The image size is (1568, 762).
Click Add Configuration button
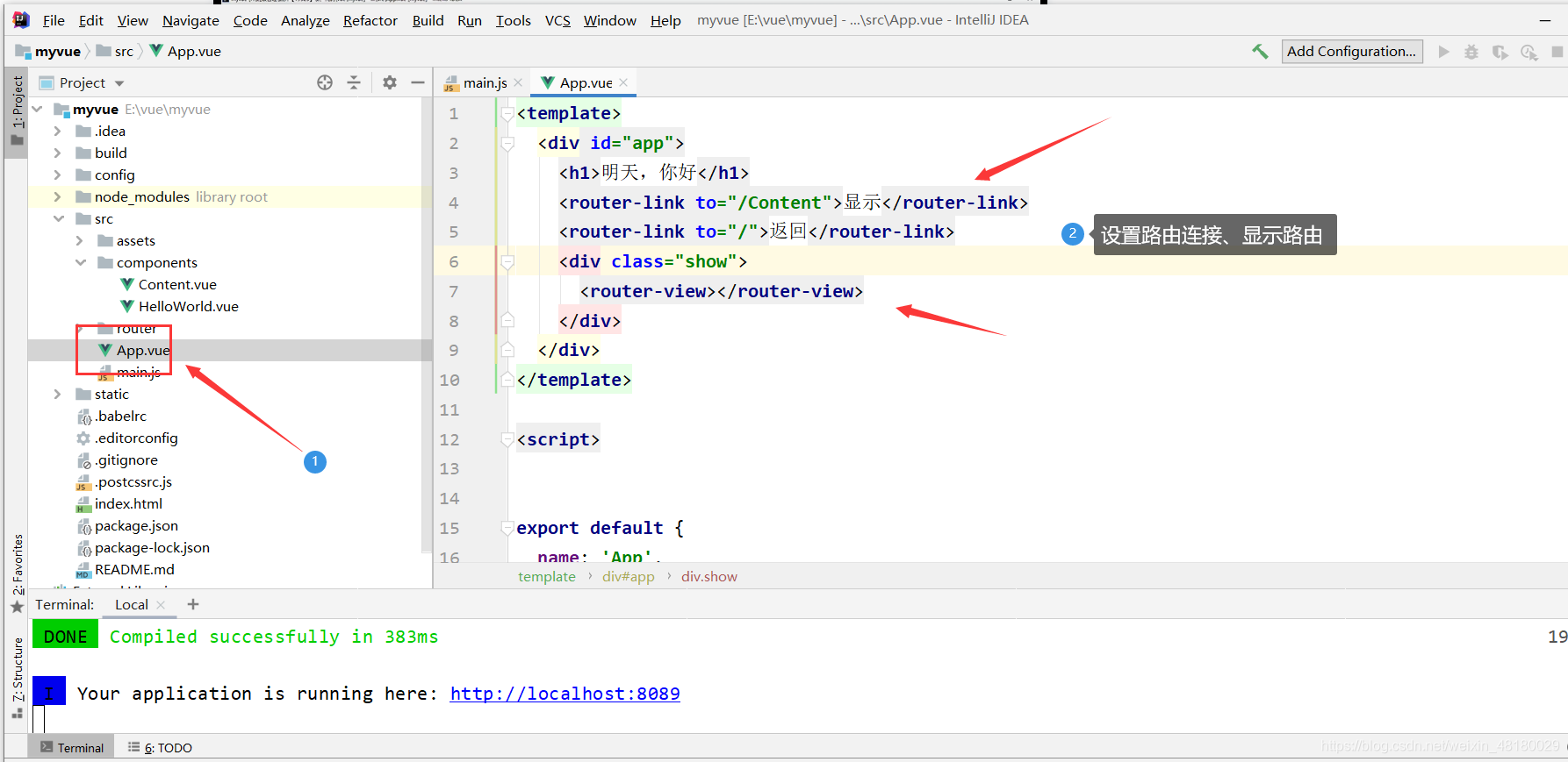pyautogui.click(x=1352, y=52)
